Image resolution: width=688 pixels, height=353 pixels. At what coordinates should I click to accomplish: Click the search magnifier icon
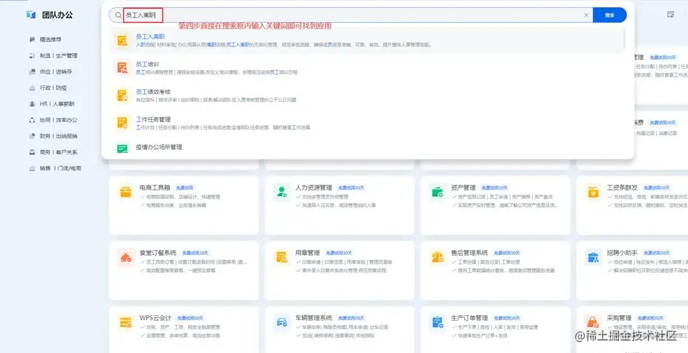pos(118,15)
